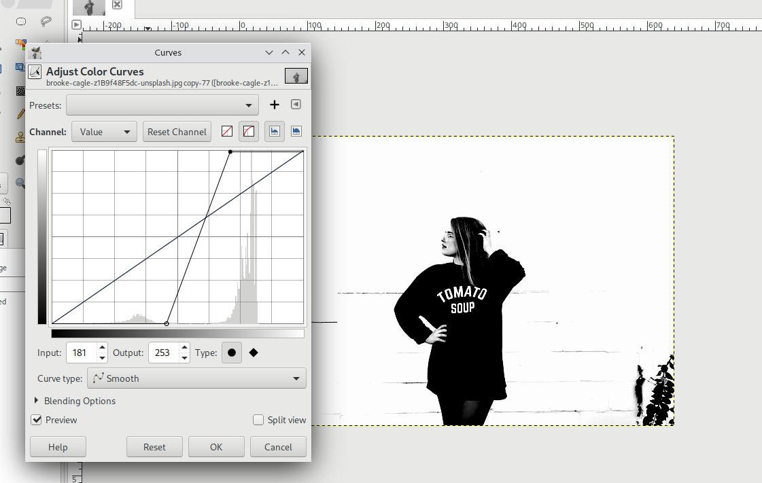Save current settings as a named preset
The height and width of the screenshot is (483, 762).
point(274,105)
